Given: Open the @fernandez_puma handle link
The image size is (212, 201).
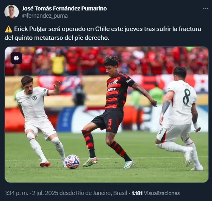Looking at the screenshot, I should point(45,16).
